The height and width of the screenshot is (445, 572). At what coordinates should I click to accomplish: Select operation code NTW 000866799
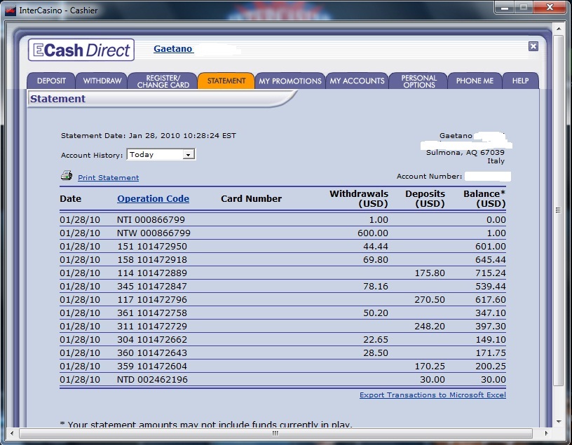tap(154, 233)
